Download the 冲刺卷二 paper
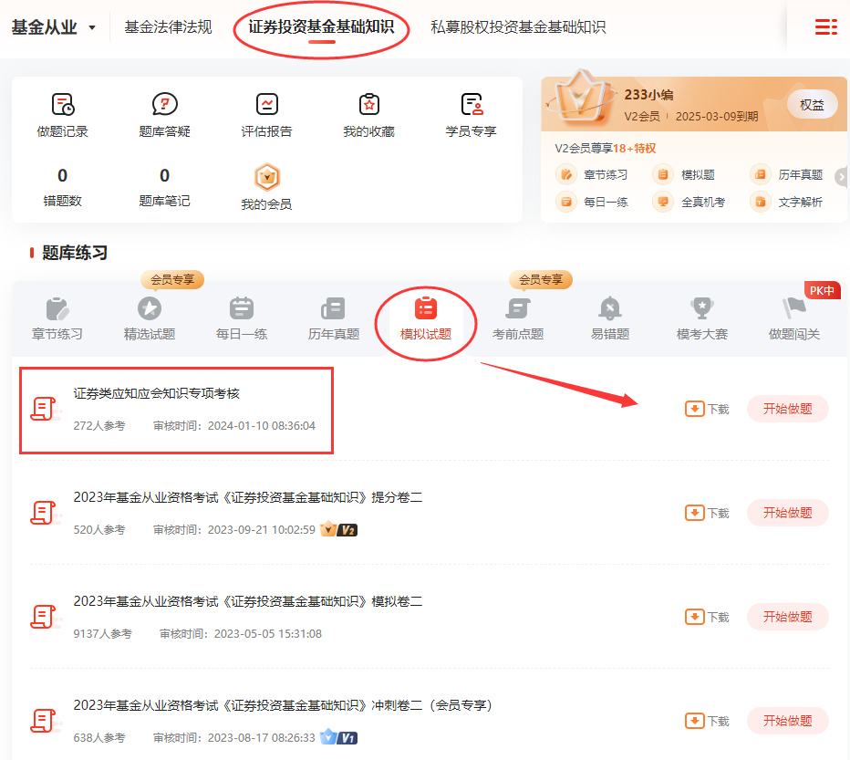The image size is (850, 760). (707, 721)
